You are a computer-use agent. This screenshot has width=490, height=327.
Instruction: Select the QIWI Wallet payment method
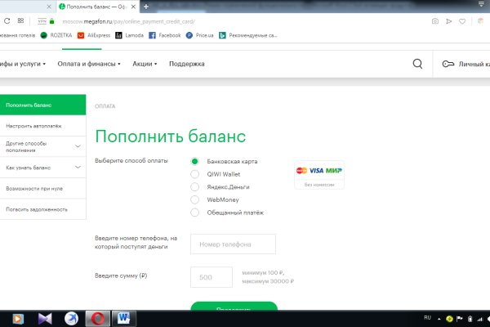pos(194,173)
